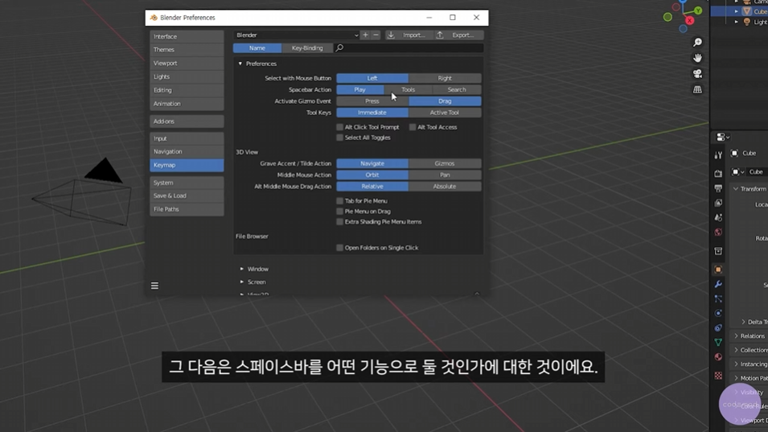The width and height of the screenshot is (768, 432).
Task: Open the Collection properties tab icon
Action: click(718, 251)
